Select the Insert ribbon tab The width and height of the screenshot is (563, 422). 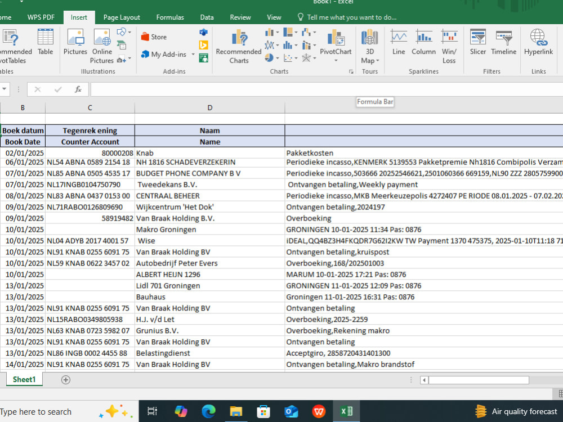(x=79, y=17)
